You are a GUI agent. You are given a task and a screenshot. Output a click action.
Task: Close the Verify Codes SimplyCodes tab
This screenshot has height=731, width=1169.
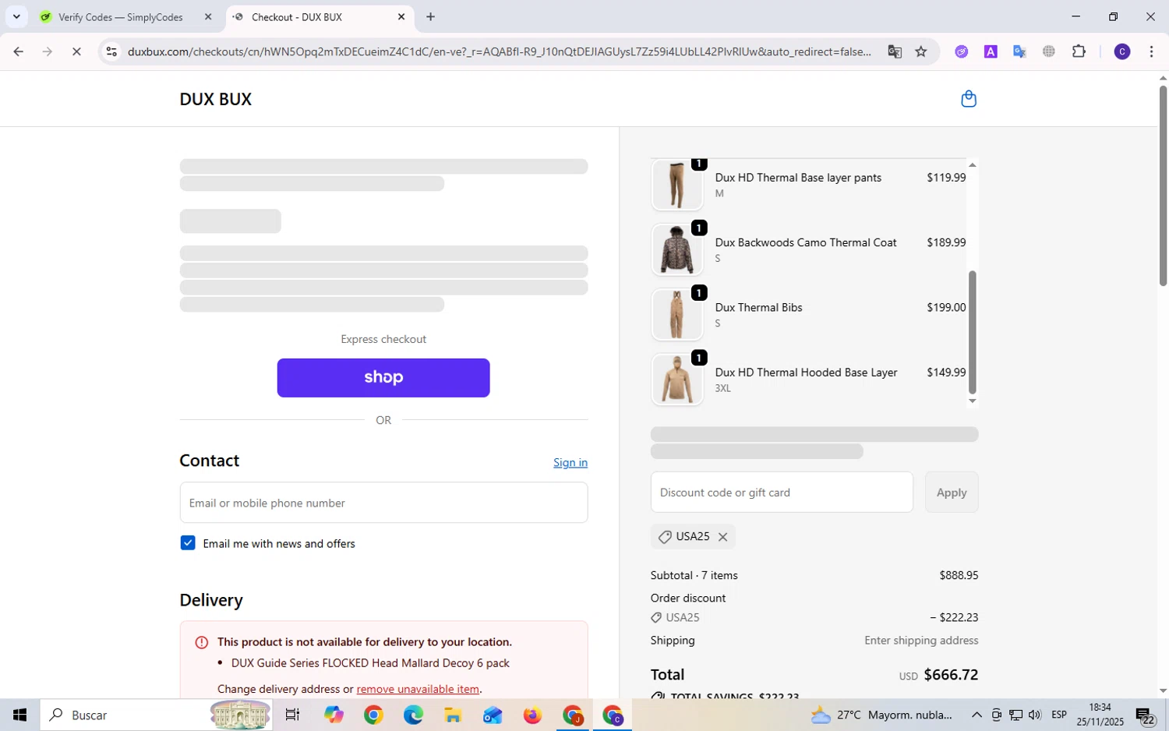point(208,16)
